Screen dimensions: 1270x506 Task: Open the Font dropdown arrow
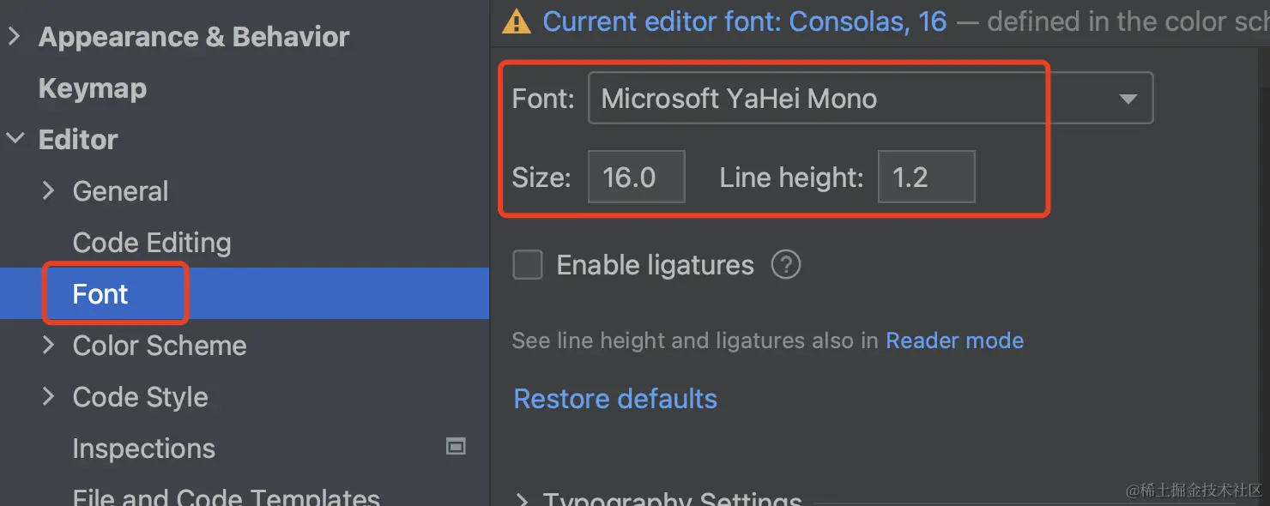1128,99
